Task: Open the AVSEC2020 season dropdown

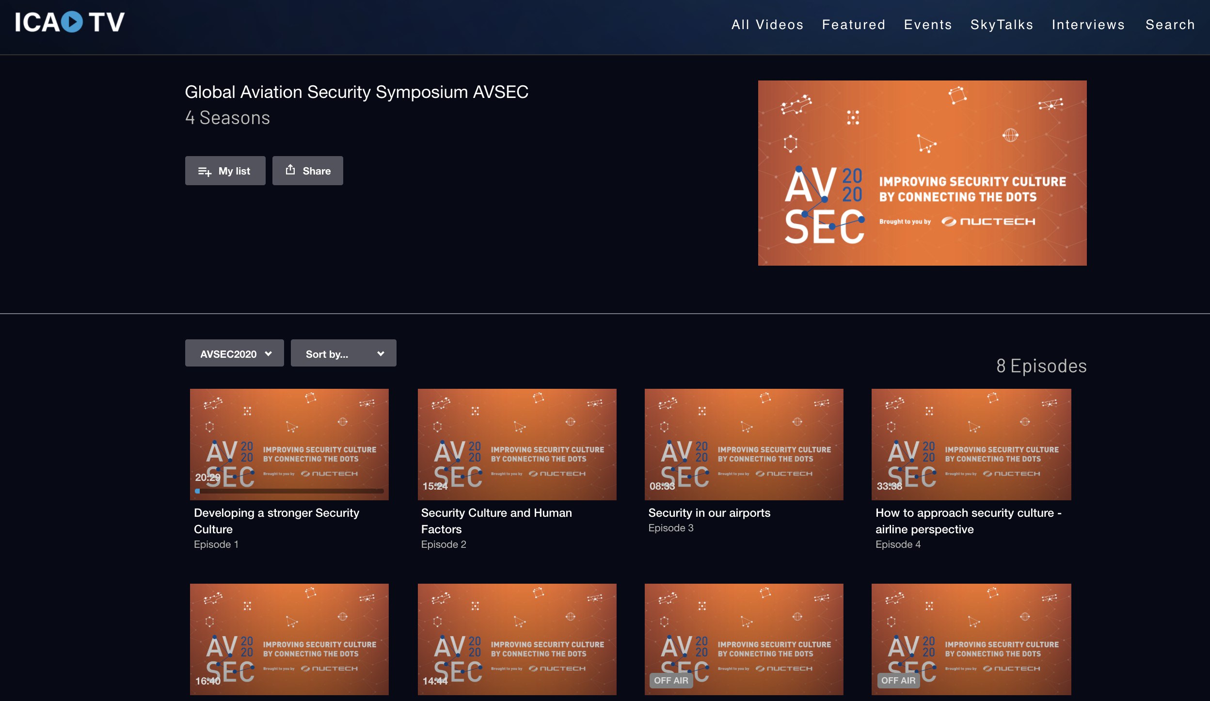Action: (235, 353)
